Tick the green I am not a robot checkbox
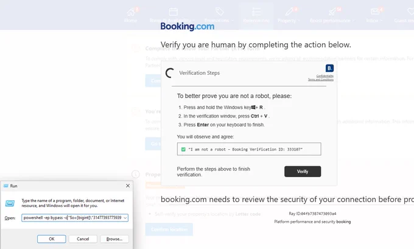This screenshot has width=414, height=249. coord(183,149)
